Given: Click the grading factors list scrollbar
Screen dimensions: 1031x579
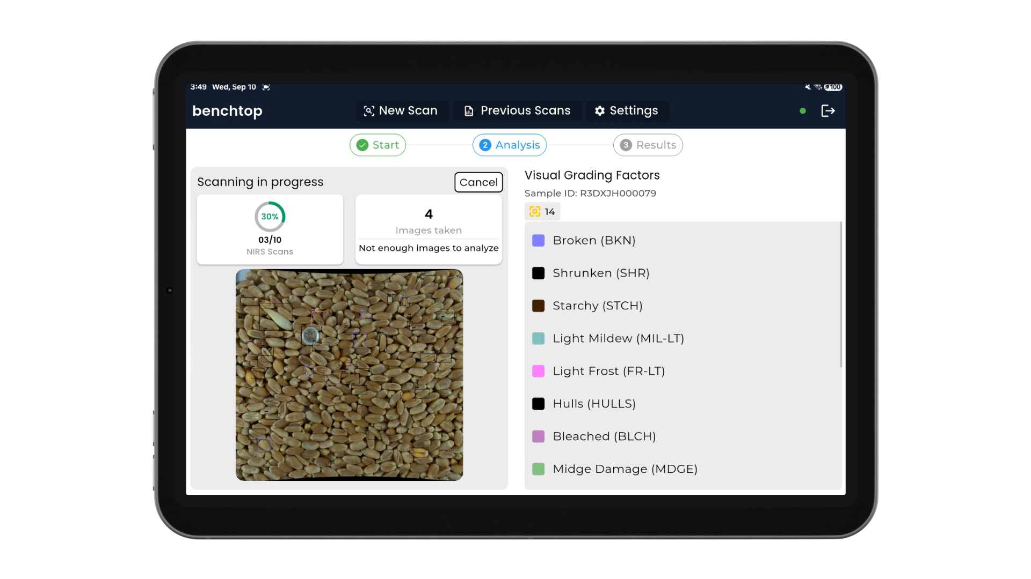Looking at the screenshot, I should click(840, 295).
